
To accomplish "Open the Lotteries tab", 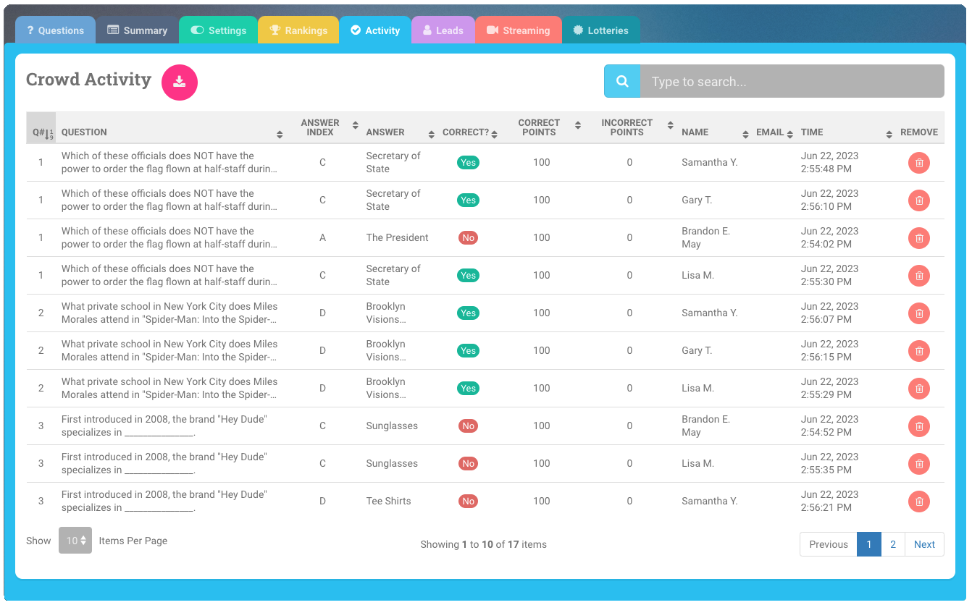I will pos(600,30).
